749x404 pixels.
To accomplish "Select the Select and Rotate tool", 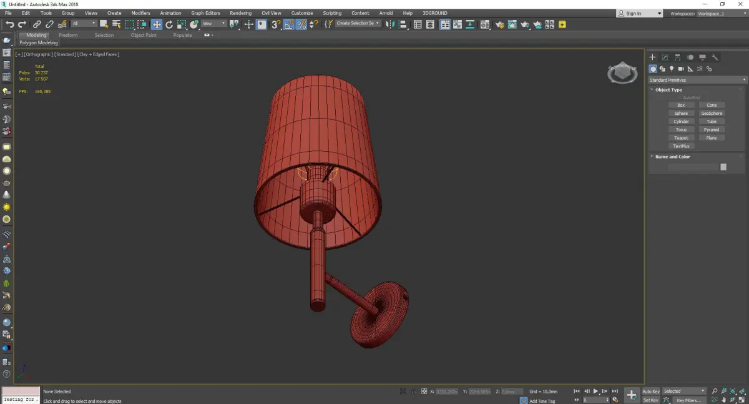I will click(169, 24).
